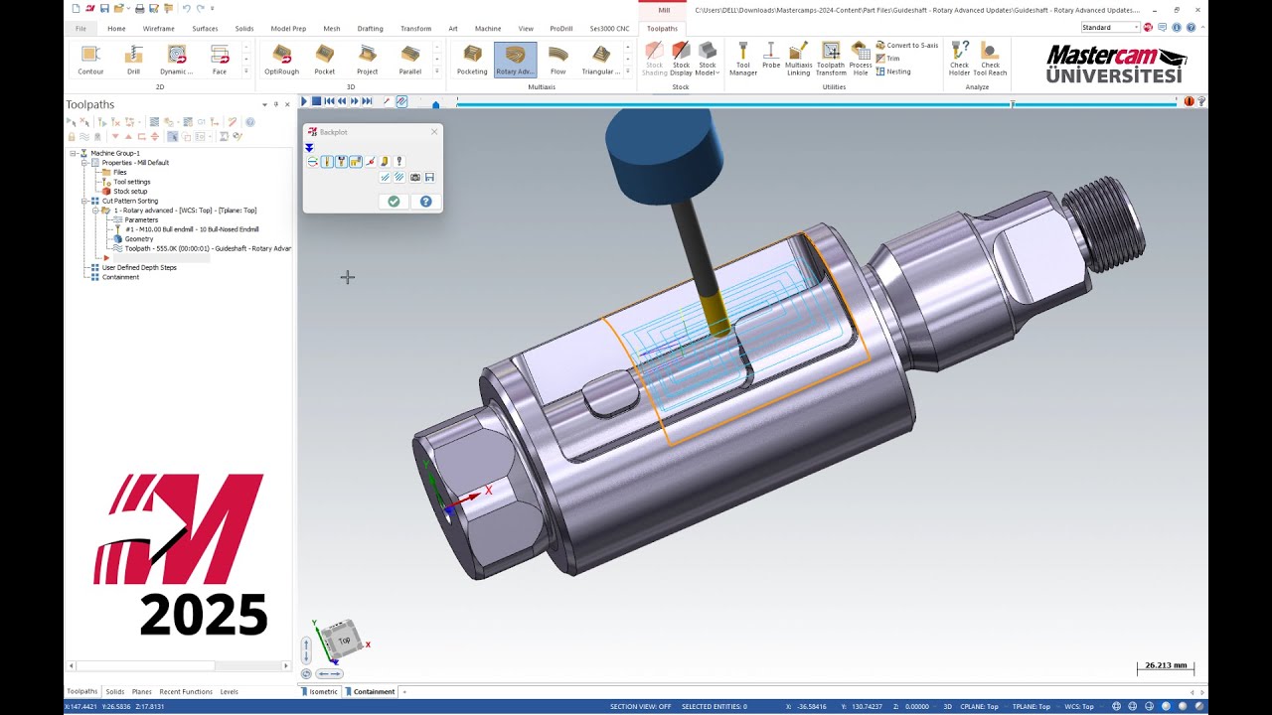This screenshot has width=1272, height=715.
Task: Switch to the Planes manager tab
Action: (142, 691)
